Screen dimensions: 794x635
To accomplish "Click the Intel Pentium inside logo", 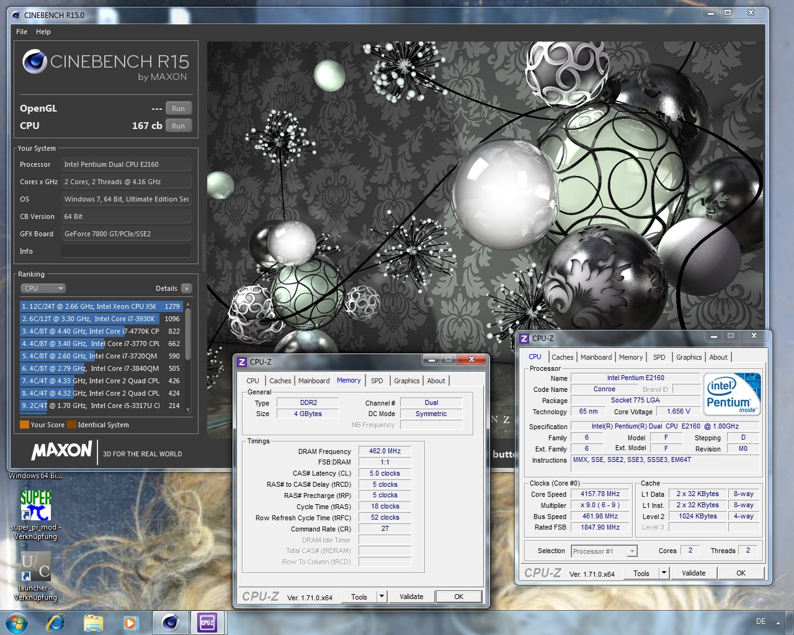I will click(x=733, y=394).
